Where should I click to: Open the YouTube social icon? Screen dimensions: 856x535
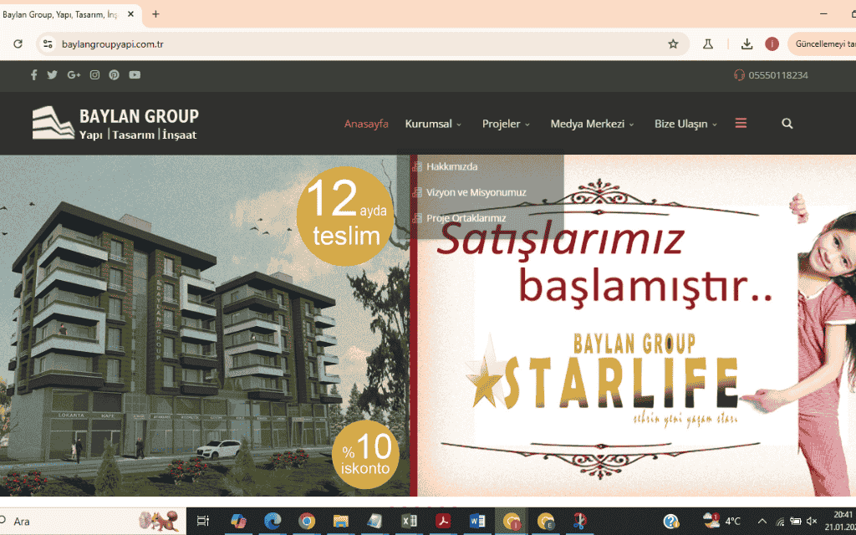(x=135, y=75)
